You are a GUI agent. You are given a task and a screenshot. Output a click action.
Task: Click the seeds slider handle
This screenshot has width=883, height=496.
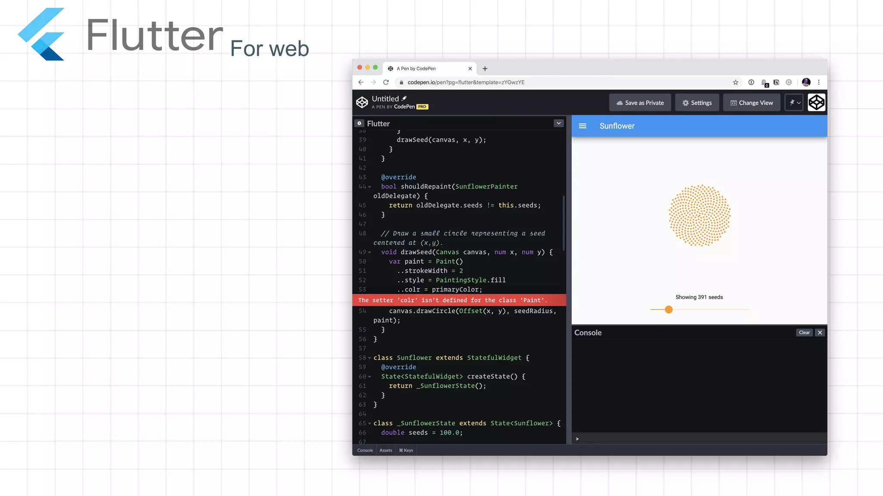669,310
